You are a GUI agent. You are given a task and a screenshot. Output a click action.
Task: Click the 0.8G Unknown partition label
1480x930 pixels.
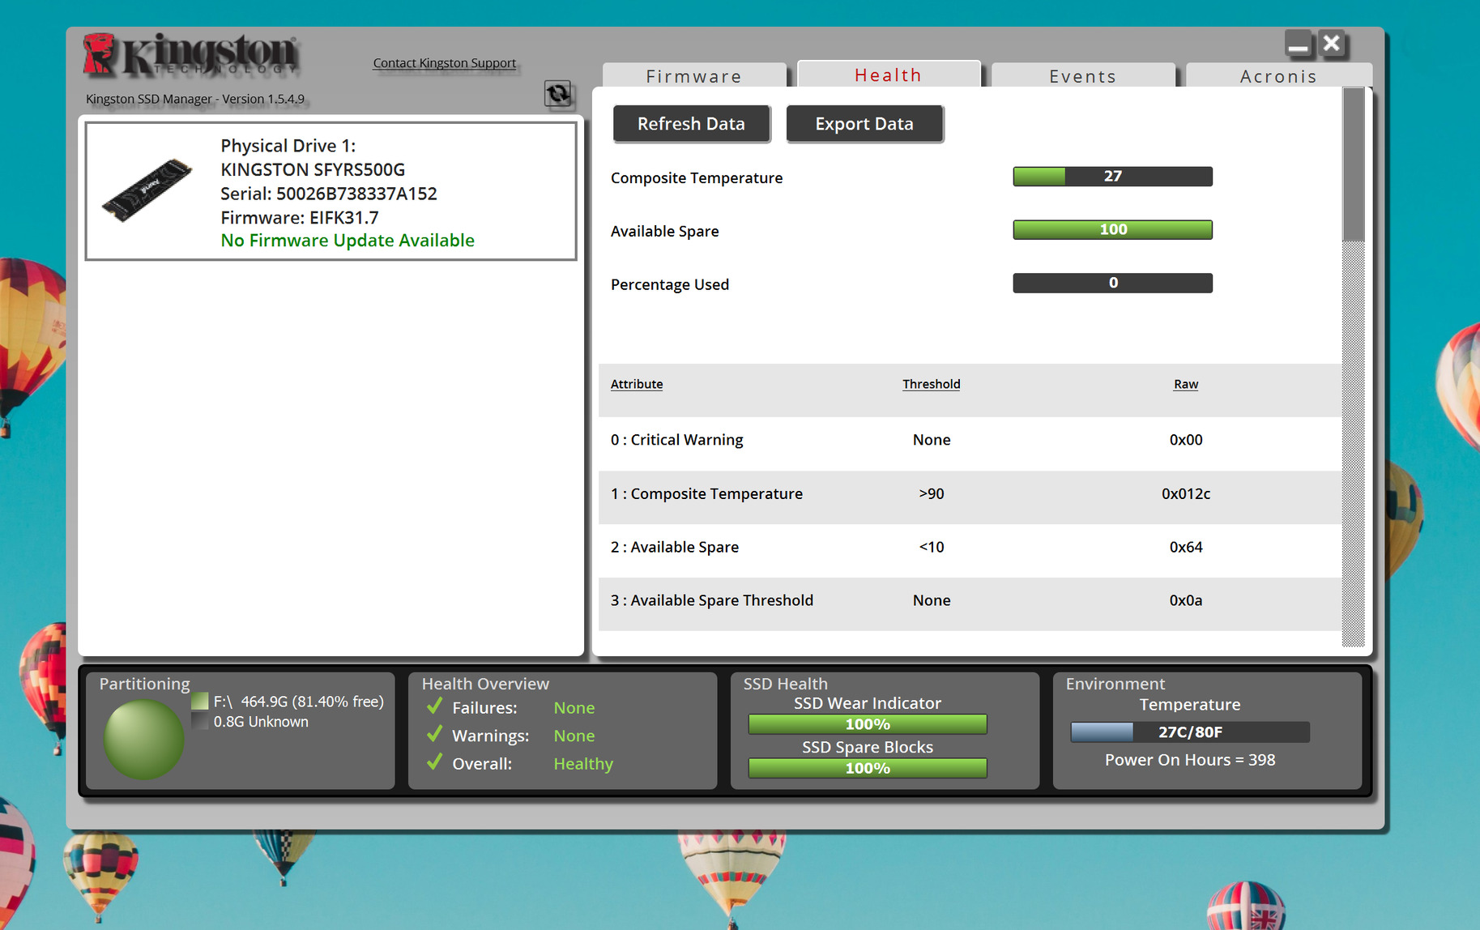pyautogui.click(x=261, y=722)
